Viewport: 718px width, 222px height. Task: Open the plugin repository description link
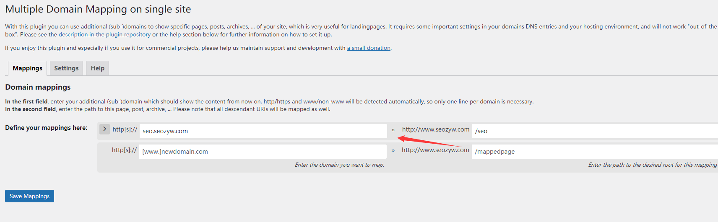click(x=104, y=35)
